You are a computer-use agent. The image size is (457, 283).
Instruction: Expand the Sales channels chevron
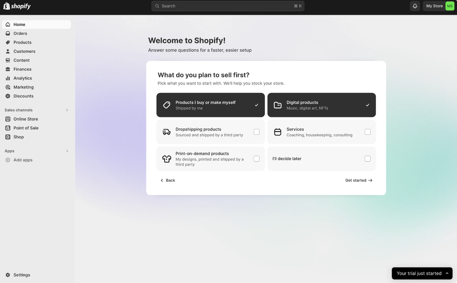tap(67, 110)
